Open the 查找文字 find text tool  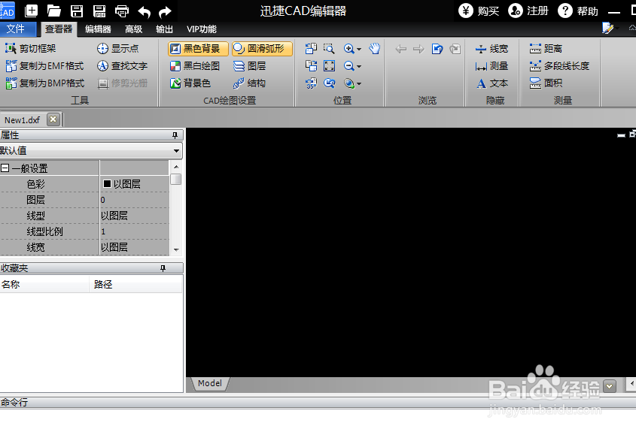point(122,66)
